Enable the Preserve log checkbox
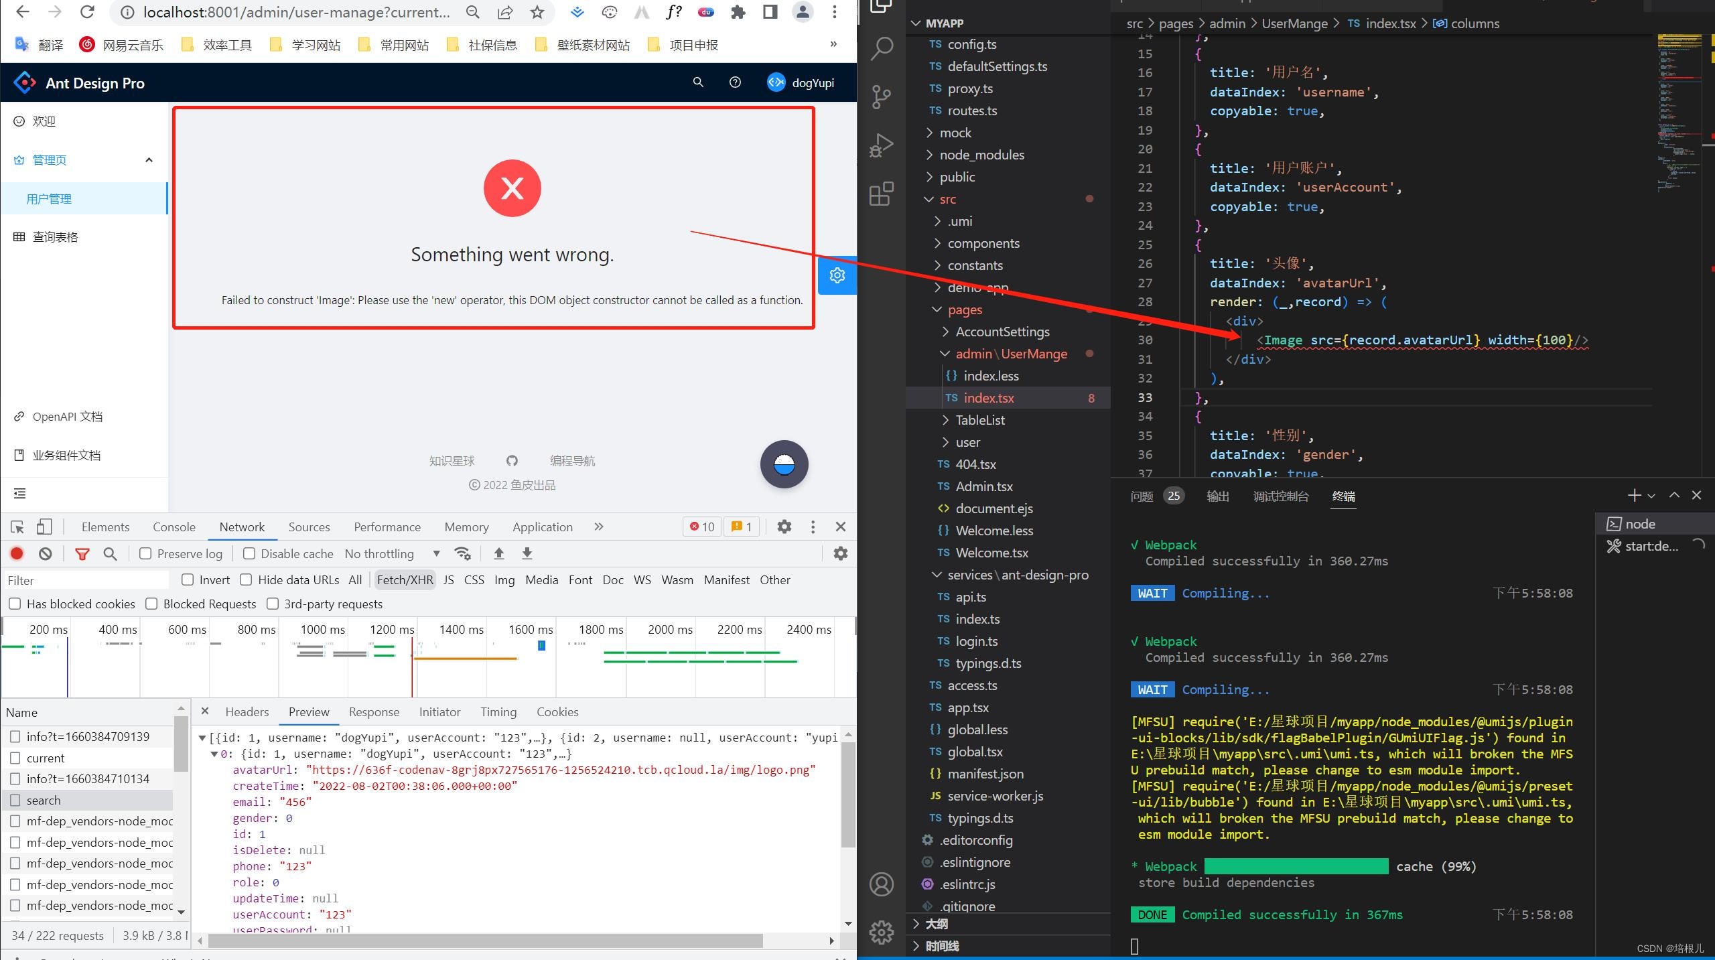1715x960 pixels. pos(145,553)
